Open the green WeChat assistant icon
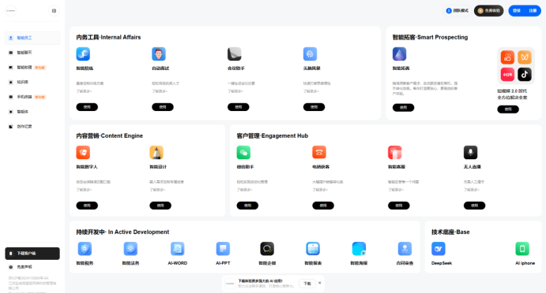The image size is (546, 293). coord(243,152)
